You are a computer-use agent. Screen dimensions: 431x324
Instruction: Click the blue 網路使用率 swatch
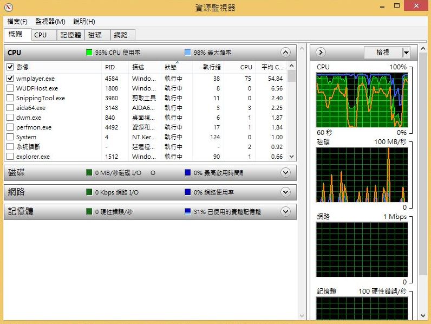pyautogui.click(x=188, y=192)
